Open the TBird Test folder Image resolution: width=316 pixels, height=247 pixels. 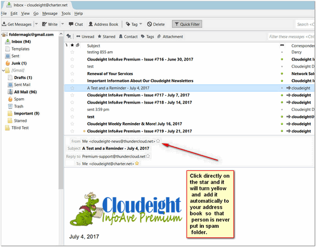pos(20,128)
